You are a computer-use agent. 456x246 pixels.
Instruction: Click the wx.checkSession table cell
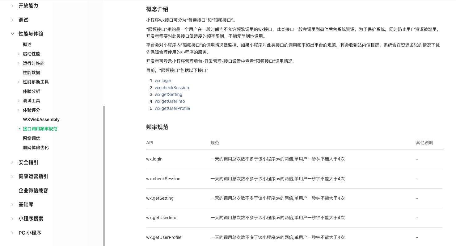pyautogui.click(x=163, y=179)
